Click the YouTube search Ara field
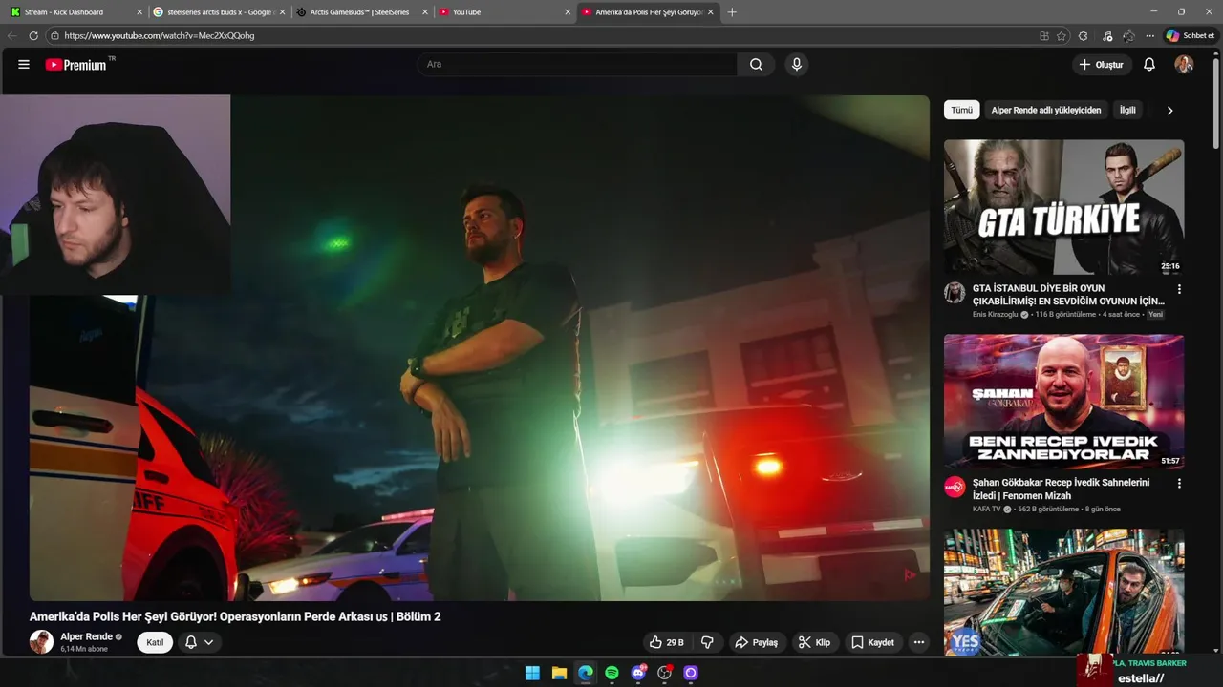1223x687 pixels. tap(577, 64)
